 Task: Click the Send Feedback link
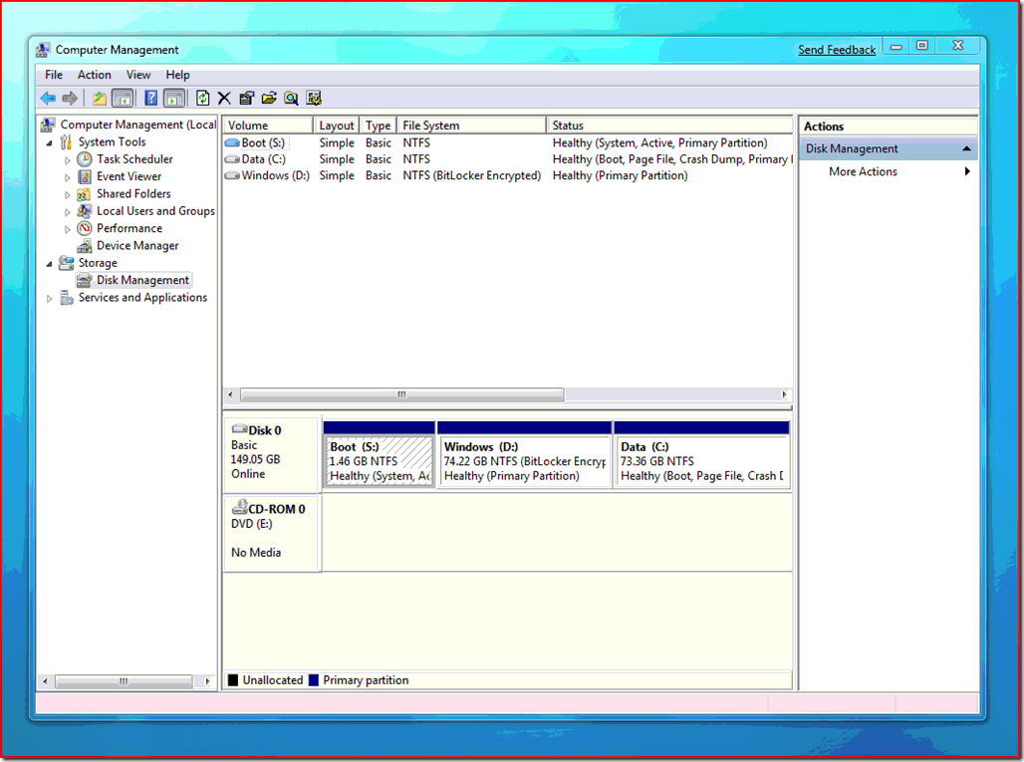tap(837, 50)
